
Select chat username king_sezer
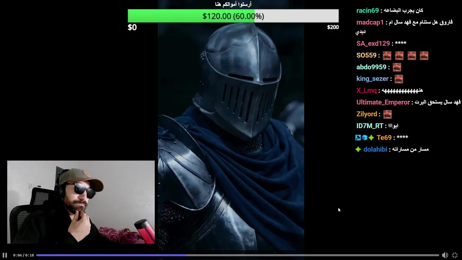(x=372, y=79)
